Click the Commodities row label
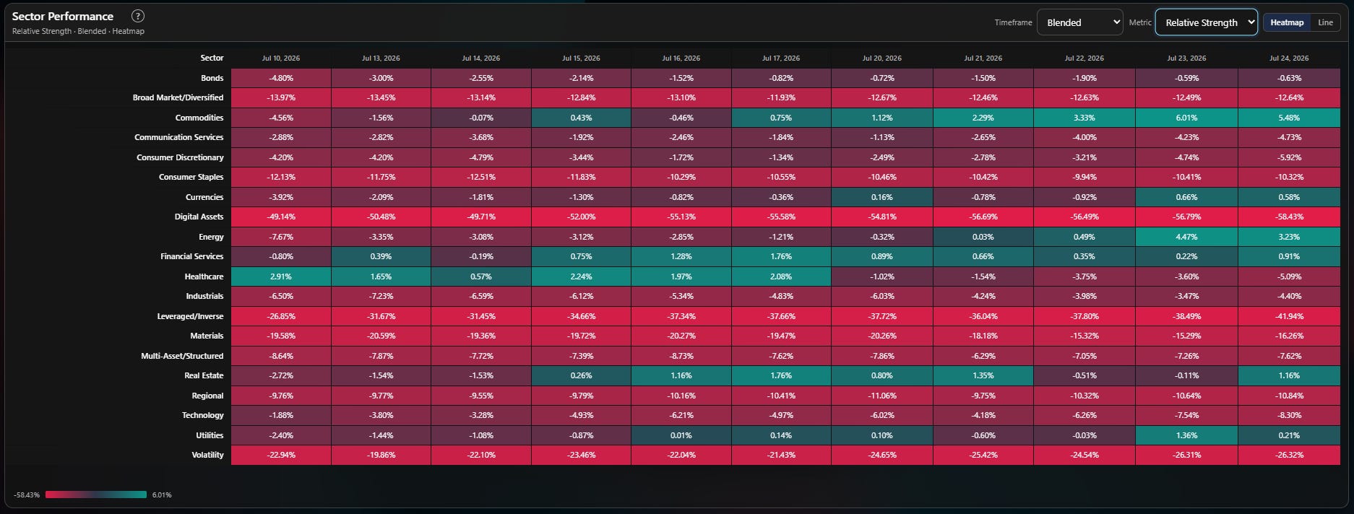This screenshot has height=514, width=1354. coord(199,118)
